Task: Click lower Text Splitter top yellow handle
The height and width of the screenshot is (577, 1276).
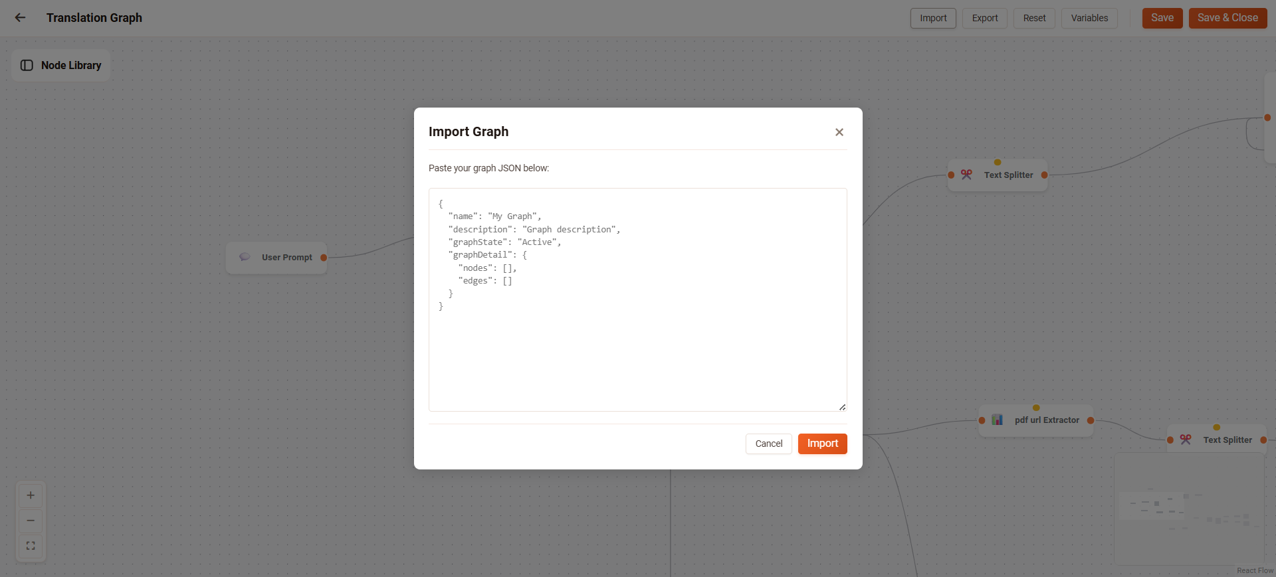Action: tap(1217, 427)
